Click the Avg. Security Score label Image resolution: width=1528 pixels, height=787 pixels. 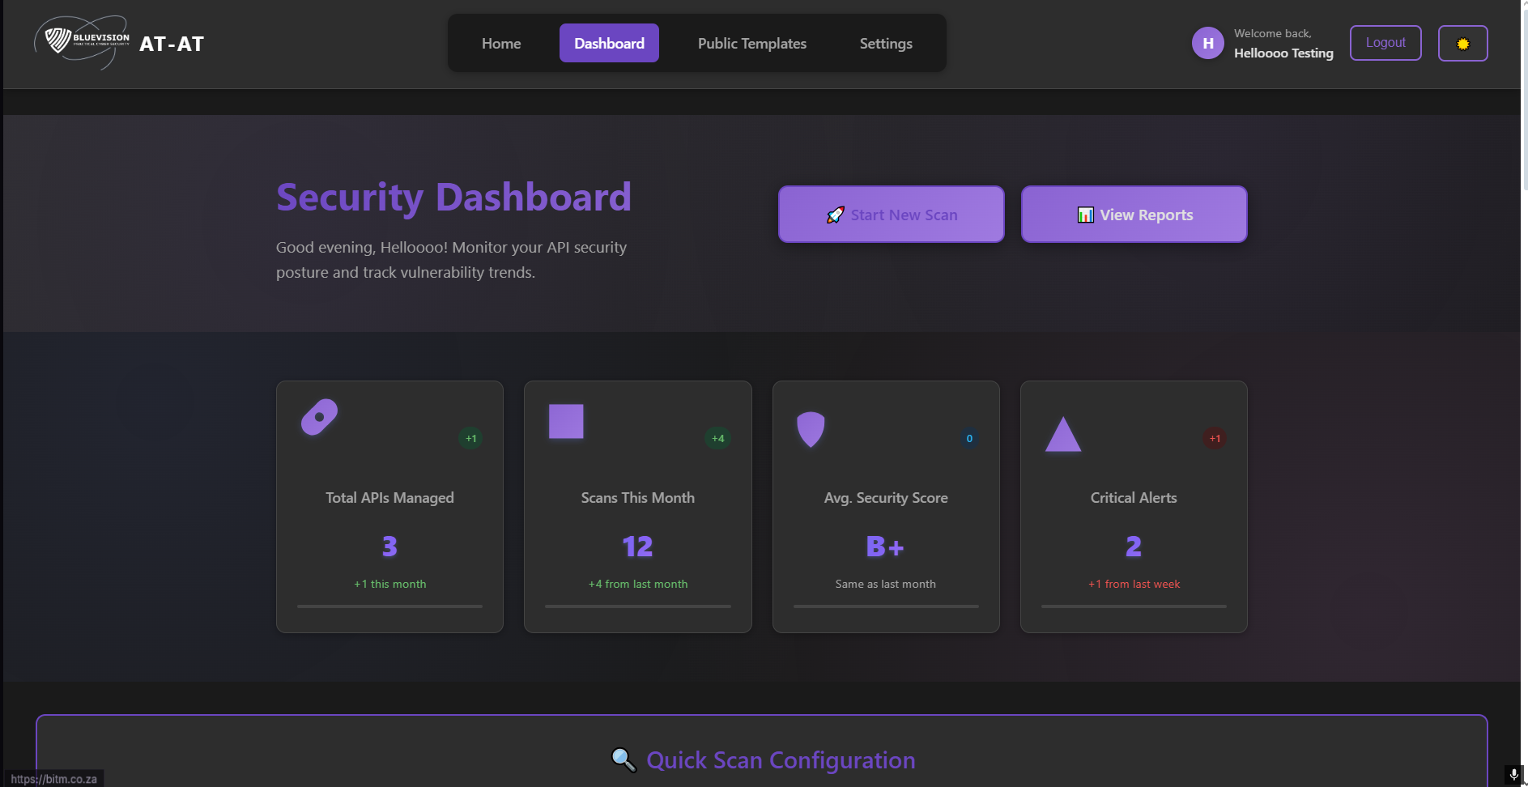coord(886,498)
